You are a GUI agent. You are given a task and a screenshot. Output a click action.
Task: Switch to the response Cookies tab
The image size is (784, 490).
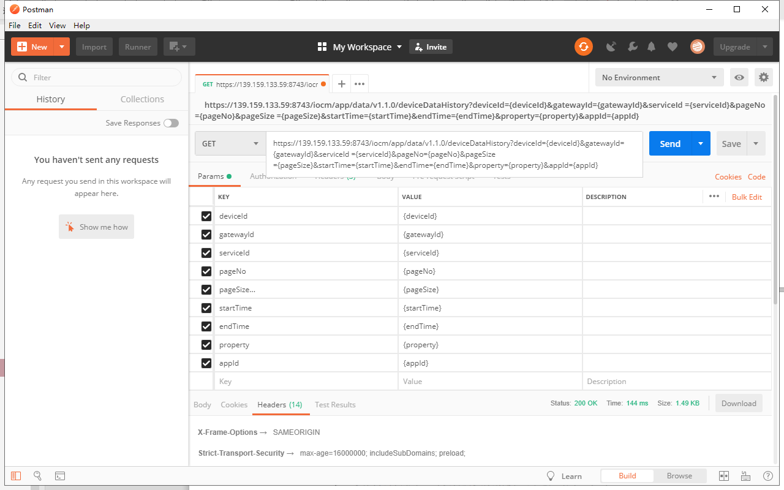click(x=234, y=404)
